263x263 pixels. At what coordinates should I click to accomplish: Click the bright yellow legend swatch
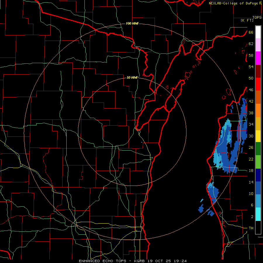click(x=258, y=136)
